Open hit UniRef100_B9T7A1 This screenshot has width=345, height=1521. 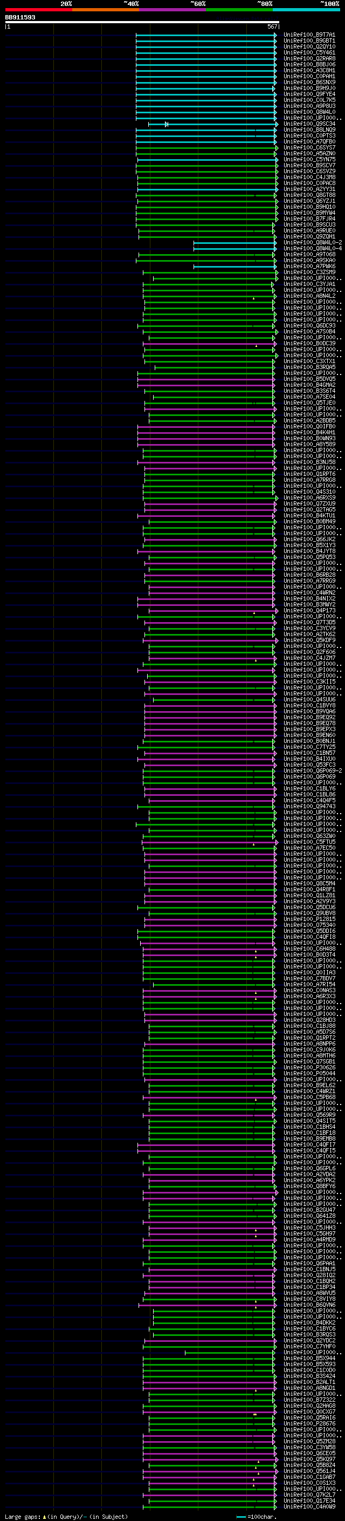(309, 35)
